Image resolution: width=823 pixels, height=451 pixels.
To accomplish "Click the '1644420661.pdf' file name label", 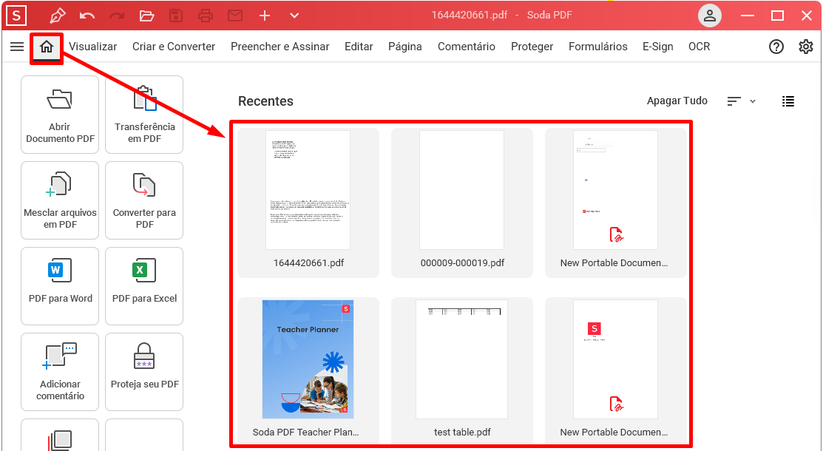I will coord(308,263).
